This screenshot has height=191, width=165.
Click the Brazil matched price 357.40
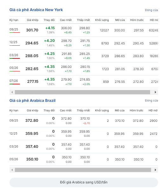32,147
